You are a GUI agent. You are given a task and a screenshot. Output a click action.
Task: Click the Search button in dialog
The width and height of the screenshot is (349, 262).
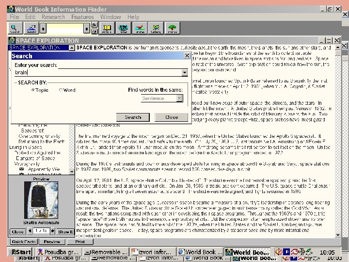coord(133,117)
